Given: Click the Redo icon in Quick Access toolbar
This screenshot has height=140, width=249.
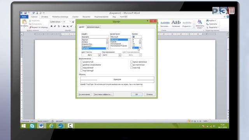Looking at the screenshot, I should tap(33, 13).
